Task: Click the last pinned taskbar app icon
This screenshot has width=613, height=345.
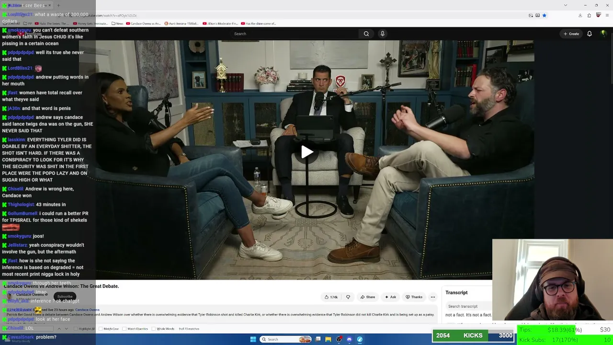Action: pyautogui.click(x=360, y=339)
